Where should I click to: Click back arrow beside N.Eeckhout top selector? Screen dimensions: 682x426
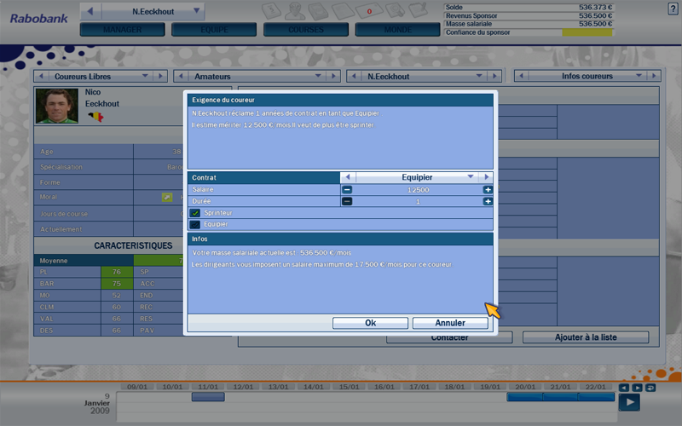90,11
